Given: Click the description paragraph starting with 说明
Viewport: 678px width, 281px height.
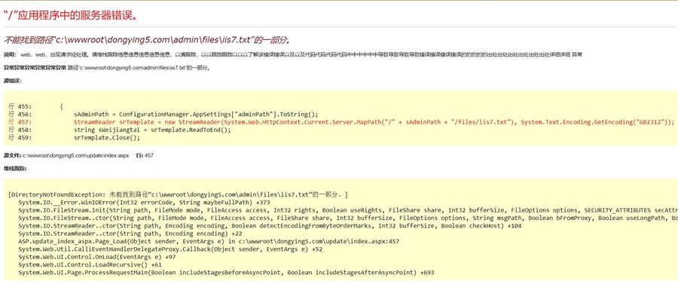Looking at the screenshot, I should [293, 55].
